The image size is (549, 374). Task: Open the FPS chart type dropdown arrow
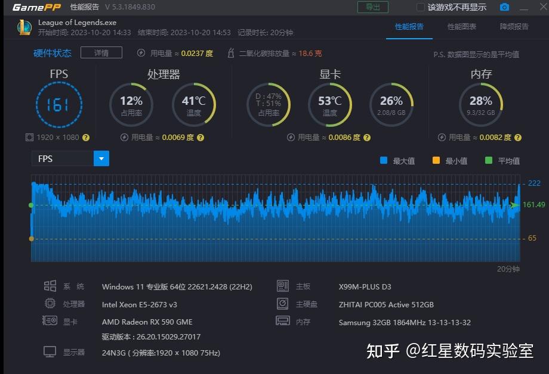coord(101,158)
